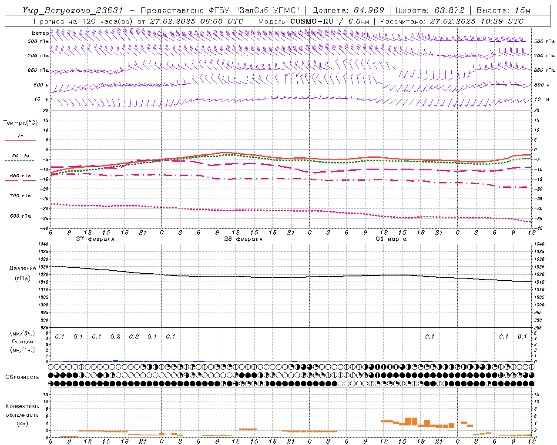
Task: Click the dashed line sample under Td 2м
Action: pyautogui.click(x=20, y=161)
